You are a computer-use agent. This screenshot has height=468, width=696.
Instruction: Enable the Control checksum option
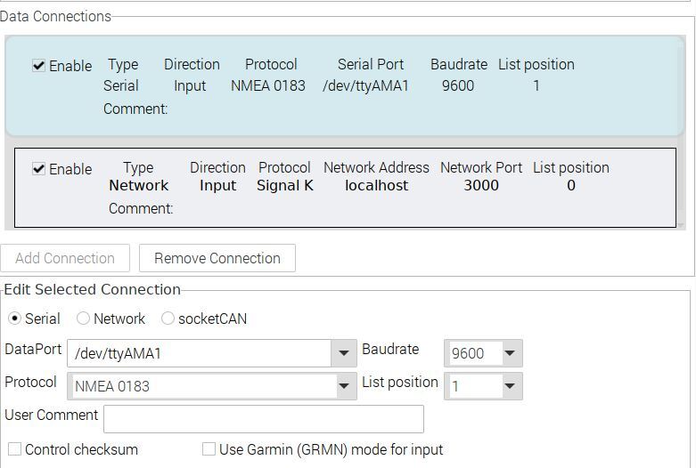[14, 449]
